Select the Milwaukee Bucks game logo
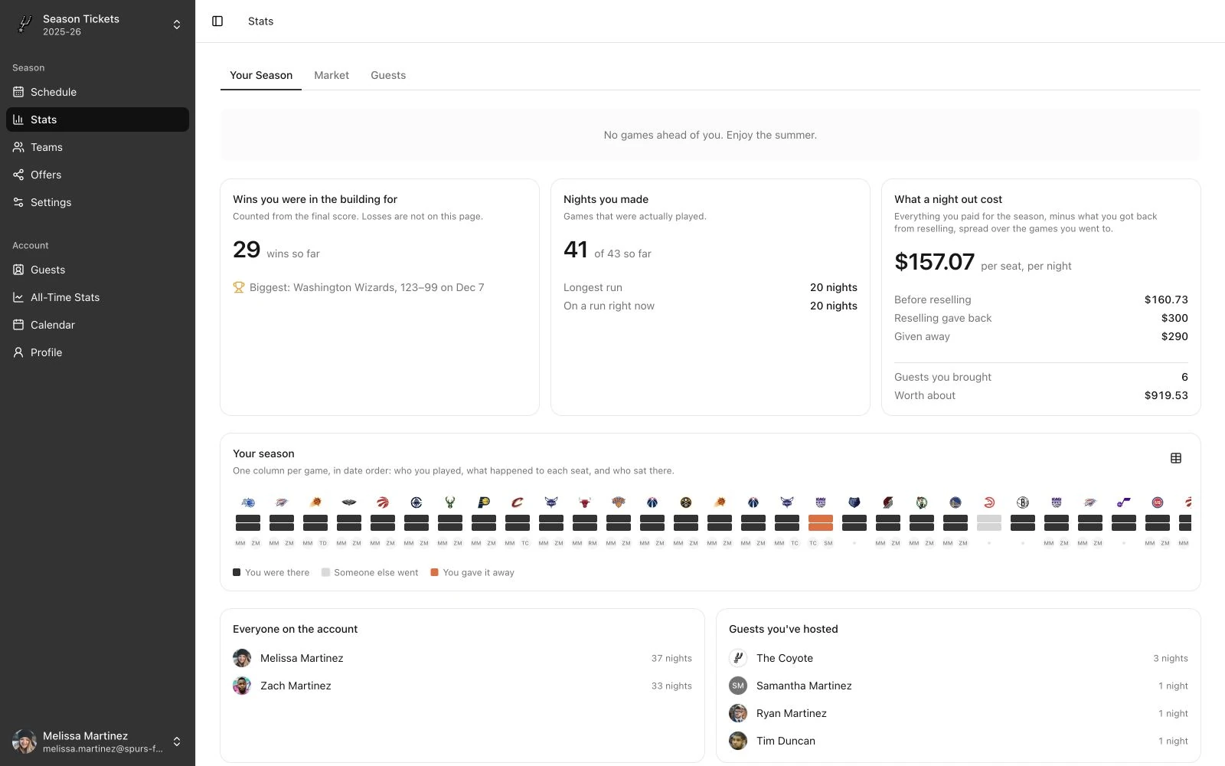 pyautogui.click(x=450, y=502)
